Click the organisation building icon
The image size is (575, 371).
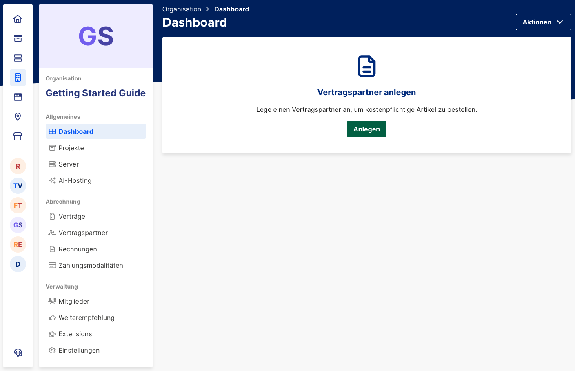(18, 78)
